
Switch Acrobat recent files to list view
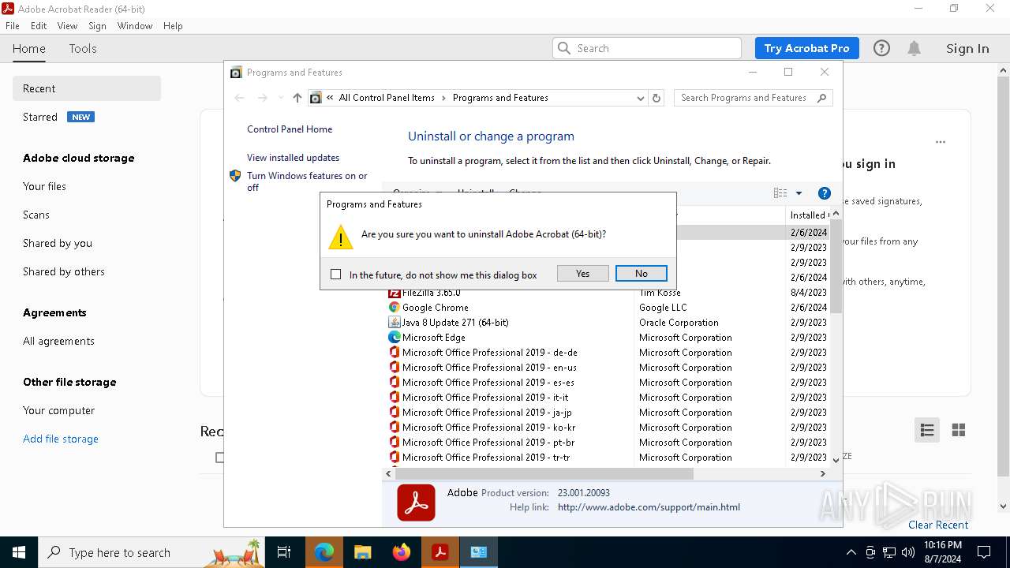[x=927, y=430]
